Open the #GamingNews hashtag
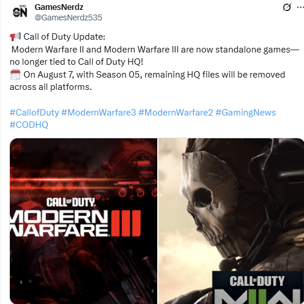This screenshot has height=304, width=304. point(246,113)
